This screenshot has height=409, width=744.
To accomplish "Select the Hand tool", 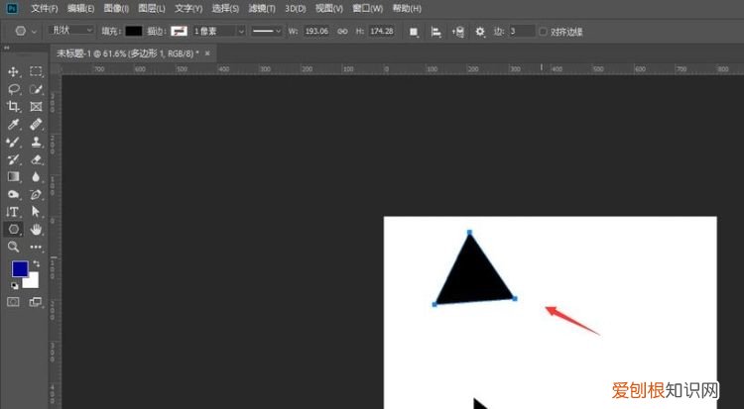I will coord(37,229).
